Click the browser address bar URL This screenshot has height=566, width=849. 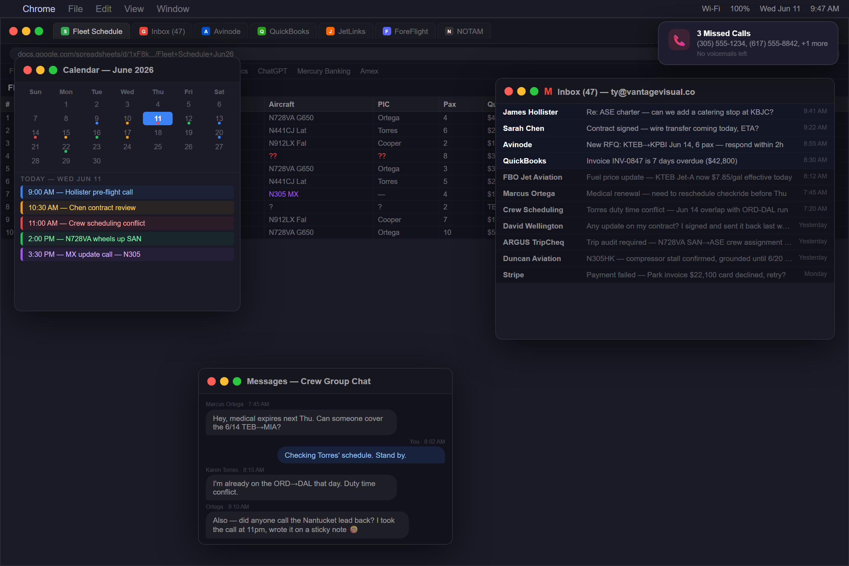[125, 54]
